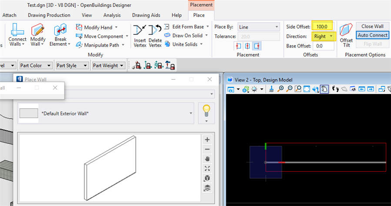
Task: Click the Close Wall button
Action: click(372, 26)
